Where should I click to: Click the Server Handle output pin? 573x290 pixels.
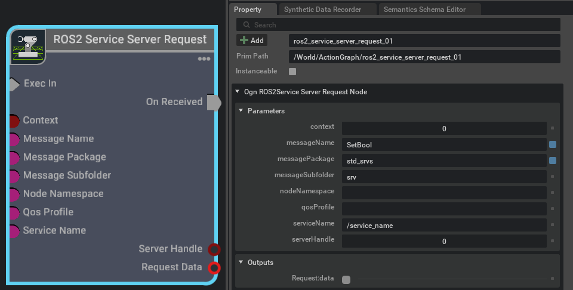coord(214,249)
